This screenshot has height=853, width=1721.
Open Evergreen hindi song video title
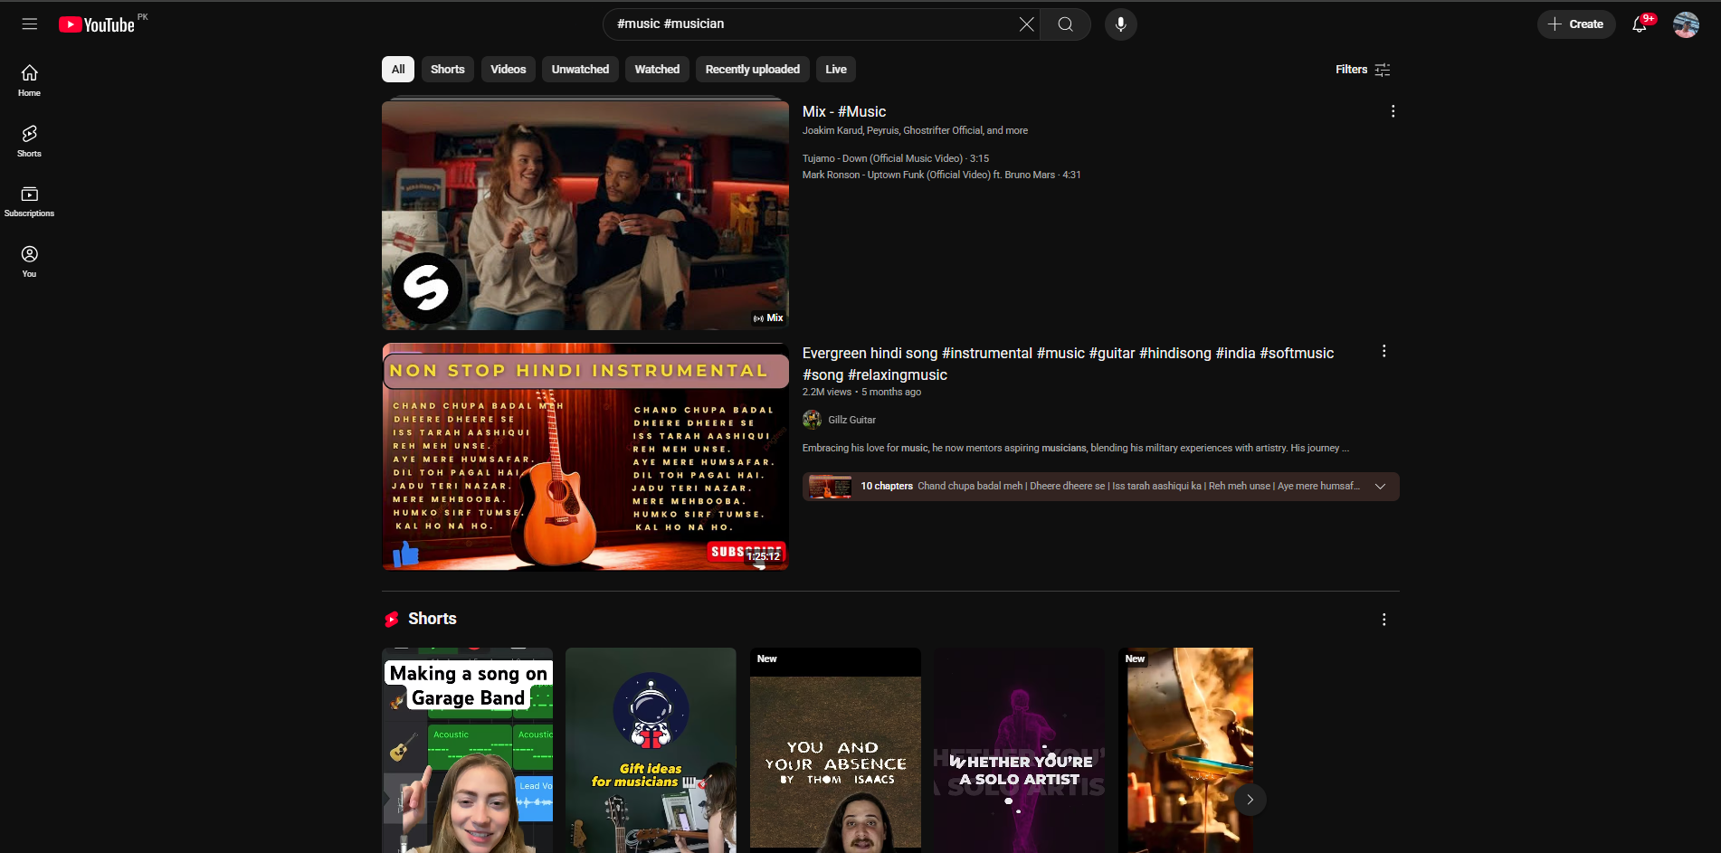tap(1068, 364)
